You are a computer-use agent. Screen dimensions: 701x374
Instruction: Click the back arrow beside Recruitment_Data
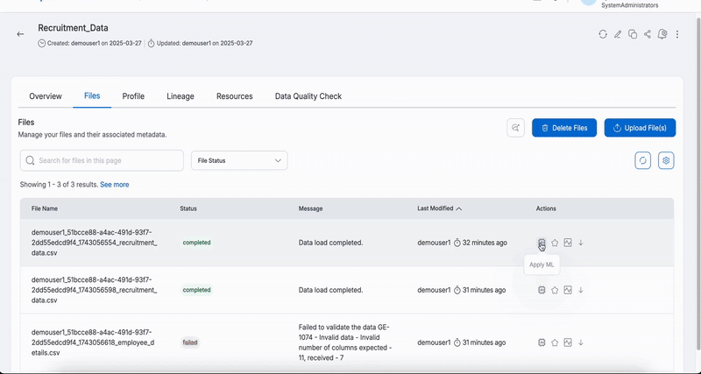(21, 34)
